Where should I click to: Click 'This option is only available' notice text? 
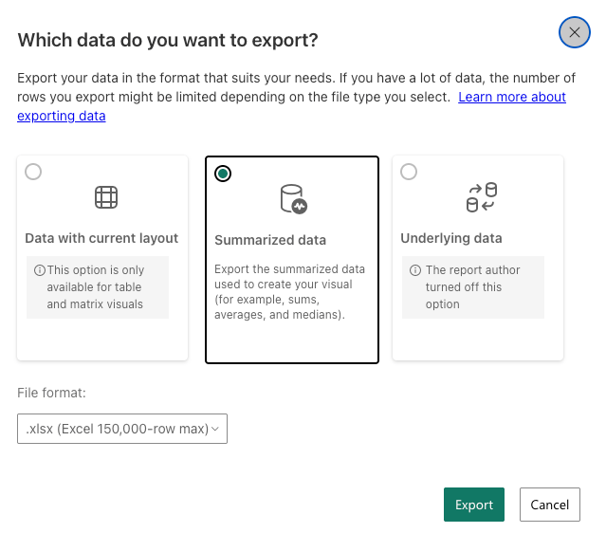(x=96, y=287)
